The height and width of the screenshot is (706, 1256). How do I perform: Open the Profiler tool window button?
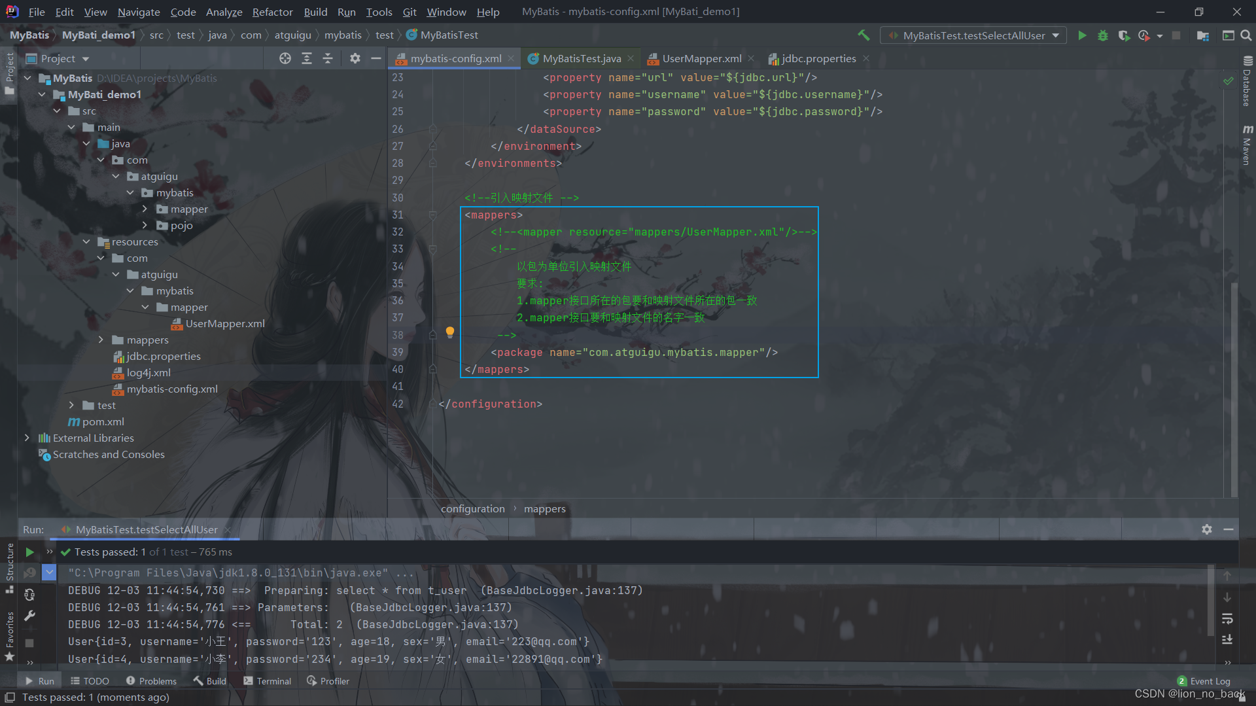tap(328, 681)
